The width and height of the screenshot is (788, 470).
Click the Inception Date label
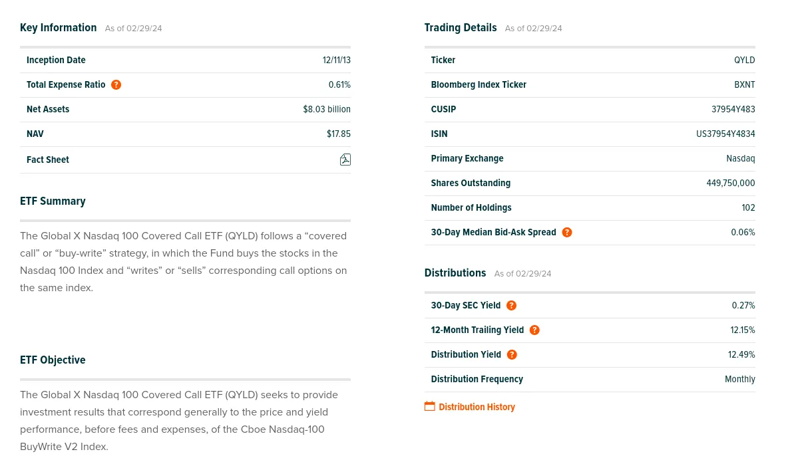[x=56, y=60]
